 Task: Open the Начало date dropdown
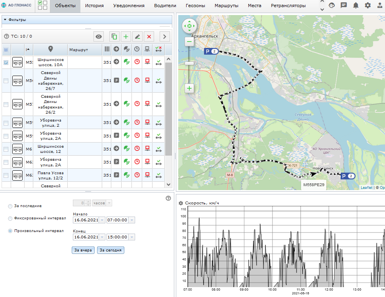coord(102,220)
